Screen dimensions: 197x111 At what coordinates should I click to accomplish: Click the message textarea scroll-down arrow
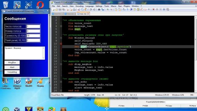point(43,58)
